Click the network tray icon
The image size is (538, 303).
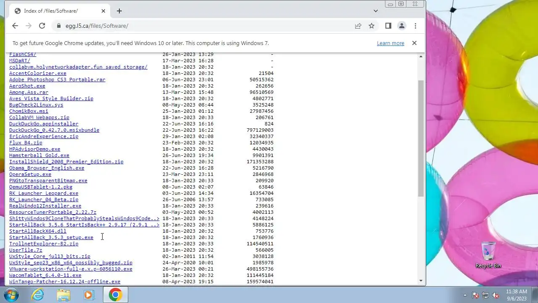(485, 295)
